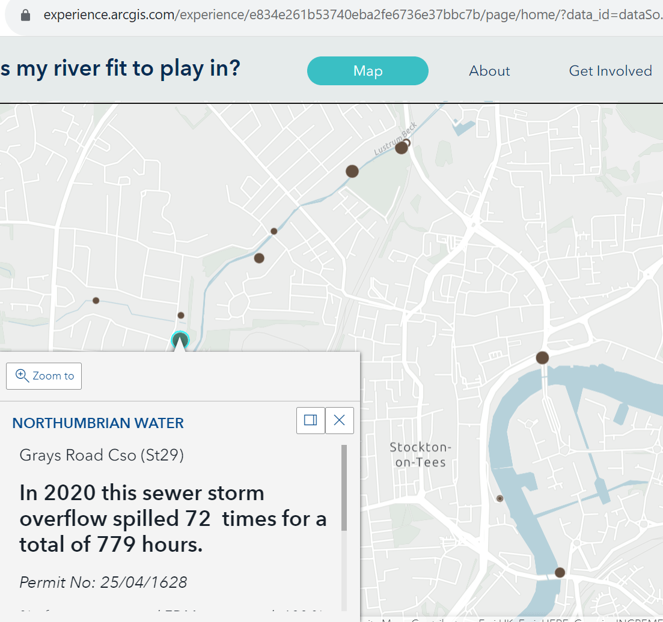Click the popup scrollbar
Screen dimensions: 663x622
[344, 488]
